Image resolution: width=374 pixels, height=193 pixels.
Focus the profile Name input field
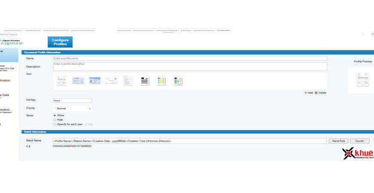point(190,58)
